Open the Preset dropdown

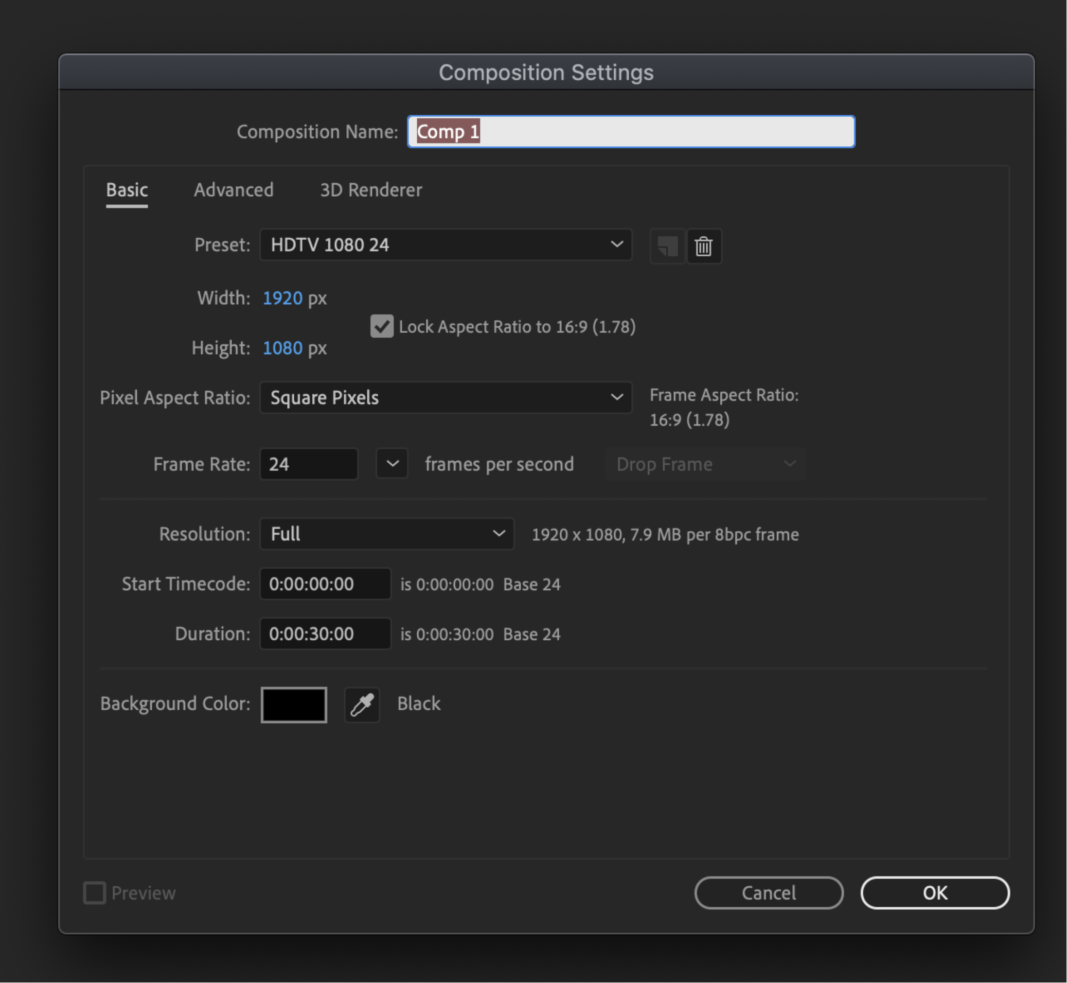(446, 244)
